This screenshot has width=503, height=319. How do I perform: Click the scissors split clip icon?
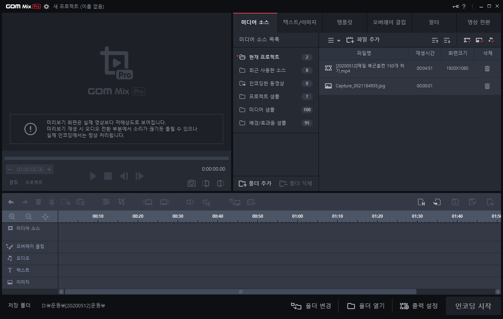(51, 202)
